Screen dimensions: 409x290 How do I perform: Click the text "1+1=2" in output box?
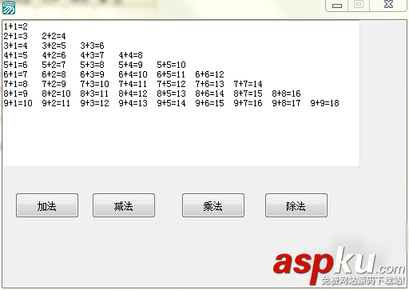[16, 26]
